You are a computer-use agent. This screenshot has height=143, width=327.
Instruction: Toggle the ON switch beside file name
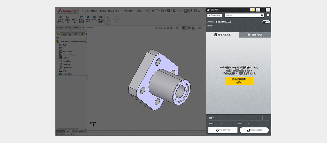pos(266,22)
